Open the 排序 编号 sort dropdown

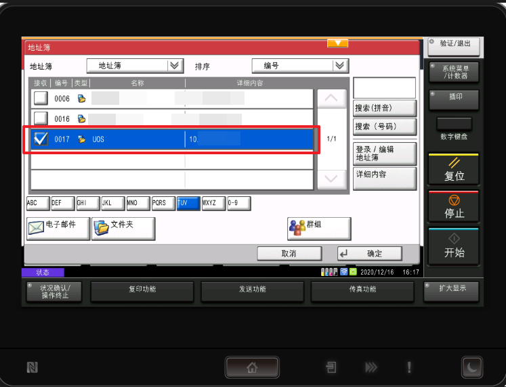300,66
